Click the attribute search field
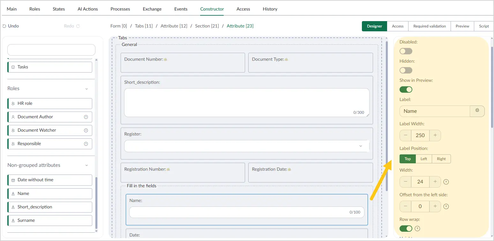This screenshot has width=494, height=241. click(51, 50)
